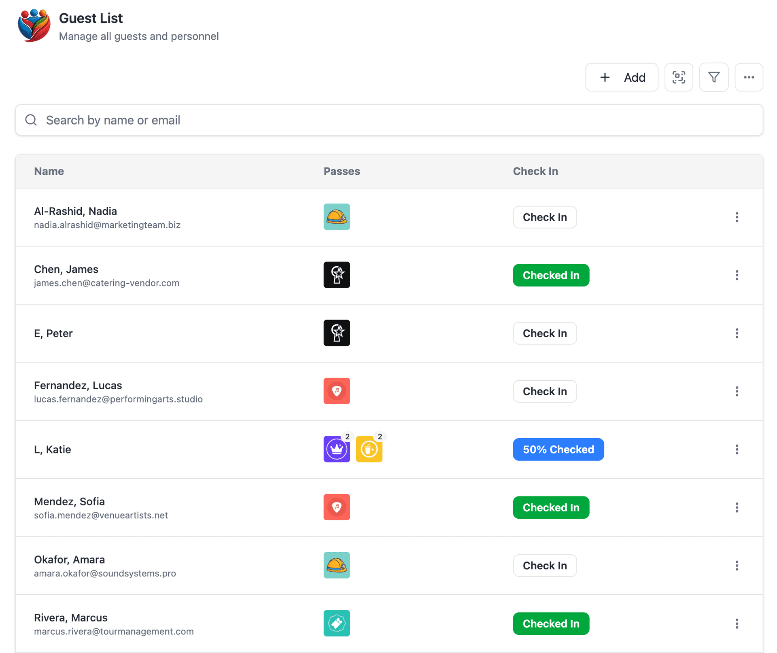Check in Peter E
The image size is (777, 653).
(x=545, y=333)
